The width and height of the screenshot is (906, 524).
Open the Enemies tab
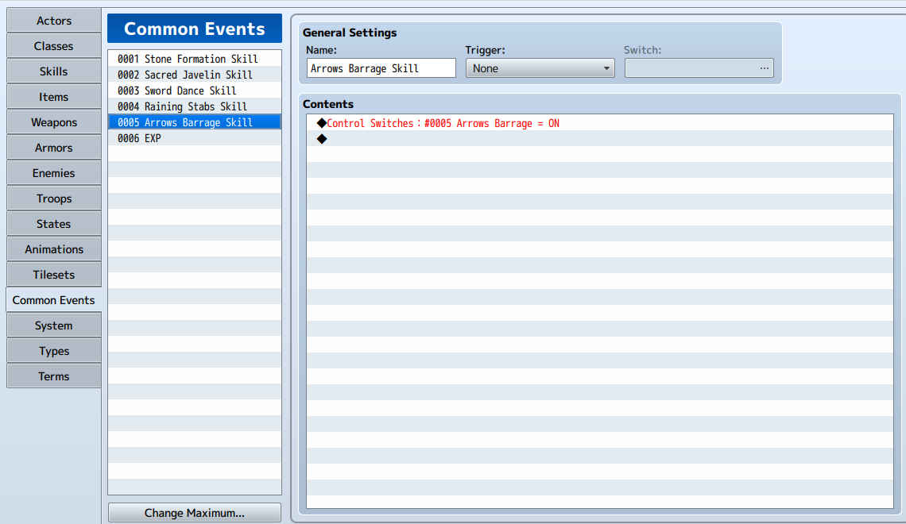click(54, 173)
